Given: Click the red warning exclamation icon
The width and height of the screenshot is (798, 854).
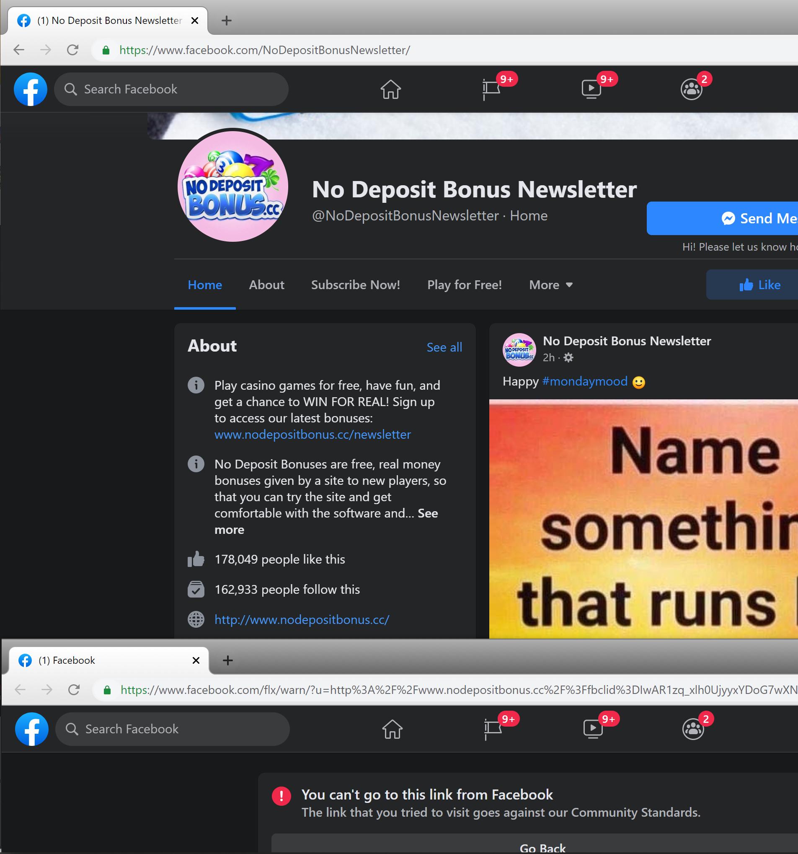Looking at the screenshot, I should point(281,796).
